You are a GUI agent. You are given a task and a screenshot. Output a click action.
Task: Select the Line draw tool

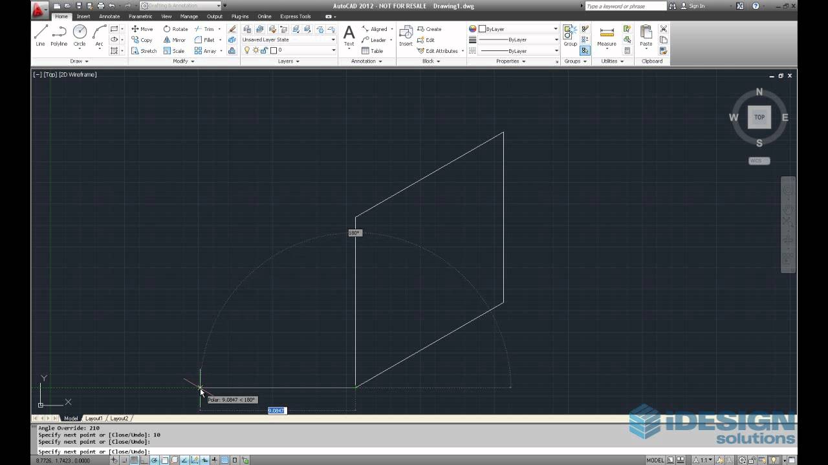(41, 36)
